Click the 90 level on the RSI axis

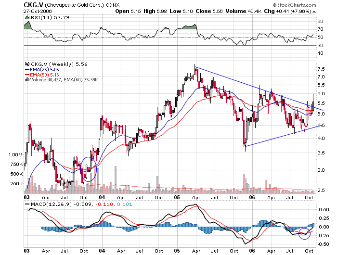320,21
